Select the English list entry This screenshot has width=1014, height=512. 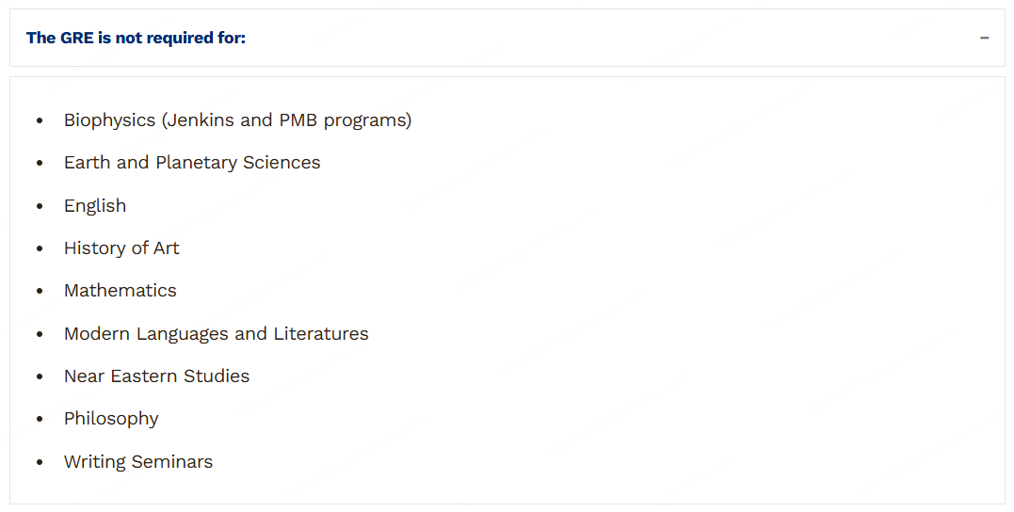pyautogui.click(x=95, y=206)
